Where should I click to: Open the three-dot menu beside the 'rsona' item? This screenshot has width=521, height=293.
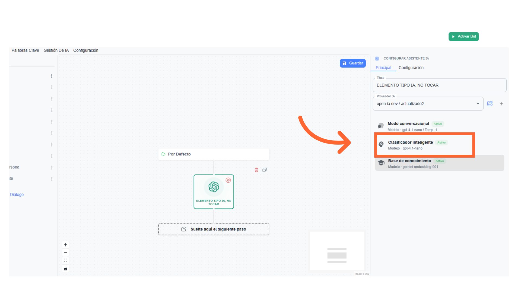(52, 167)
